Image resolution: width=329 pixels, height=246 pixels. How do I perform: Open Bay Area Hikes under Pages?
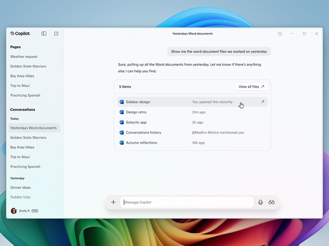click(x=22, y=76)
